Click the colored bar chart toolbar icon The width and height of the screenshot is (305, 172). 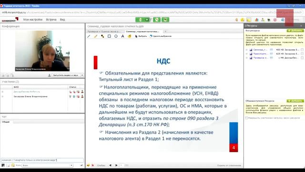tap(256, 20)
